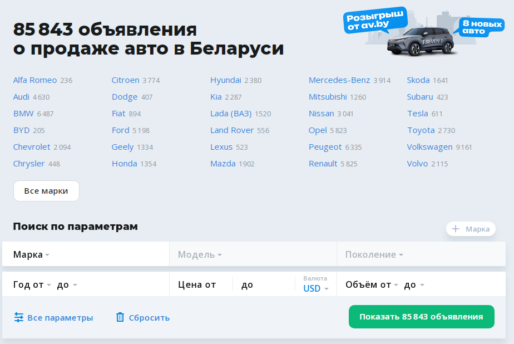Open Skoda listings

pyautogui.click(x=418, y=80)
